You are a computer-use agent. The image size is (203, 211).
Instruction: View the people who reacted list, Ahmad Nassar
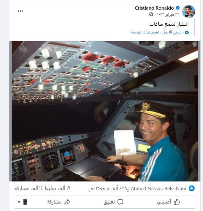click(x=146, y=189)
